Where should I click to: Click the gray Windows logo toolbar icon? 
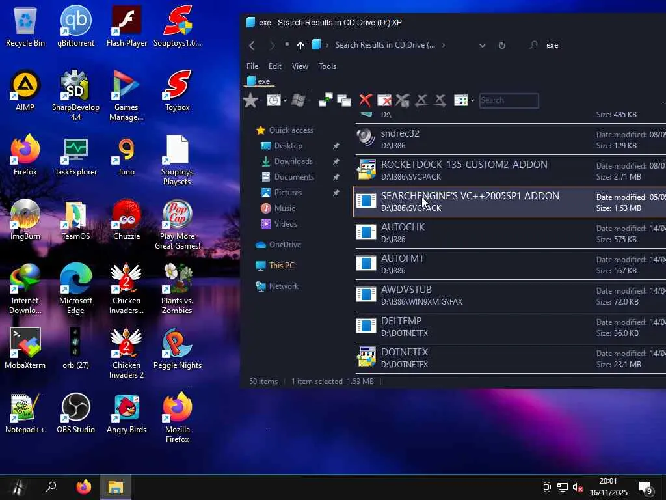pos(299,100)
